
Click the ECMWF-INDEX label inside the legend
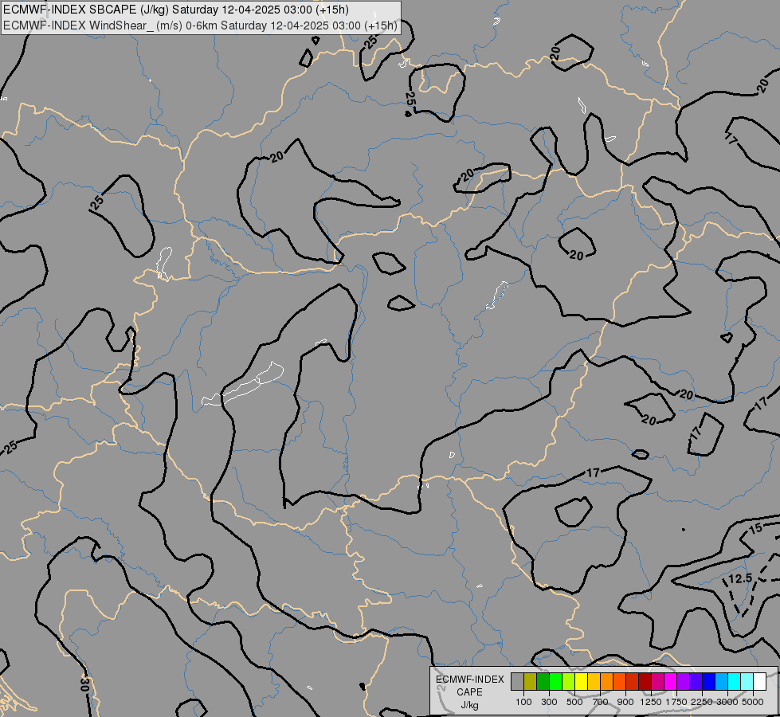[469, 680]
